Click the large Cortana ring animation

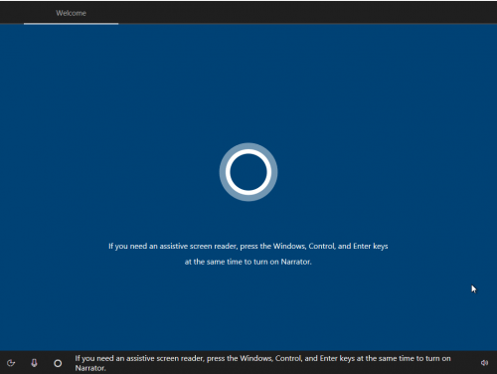click(x=248, y=172)
